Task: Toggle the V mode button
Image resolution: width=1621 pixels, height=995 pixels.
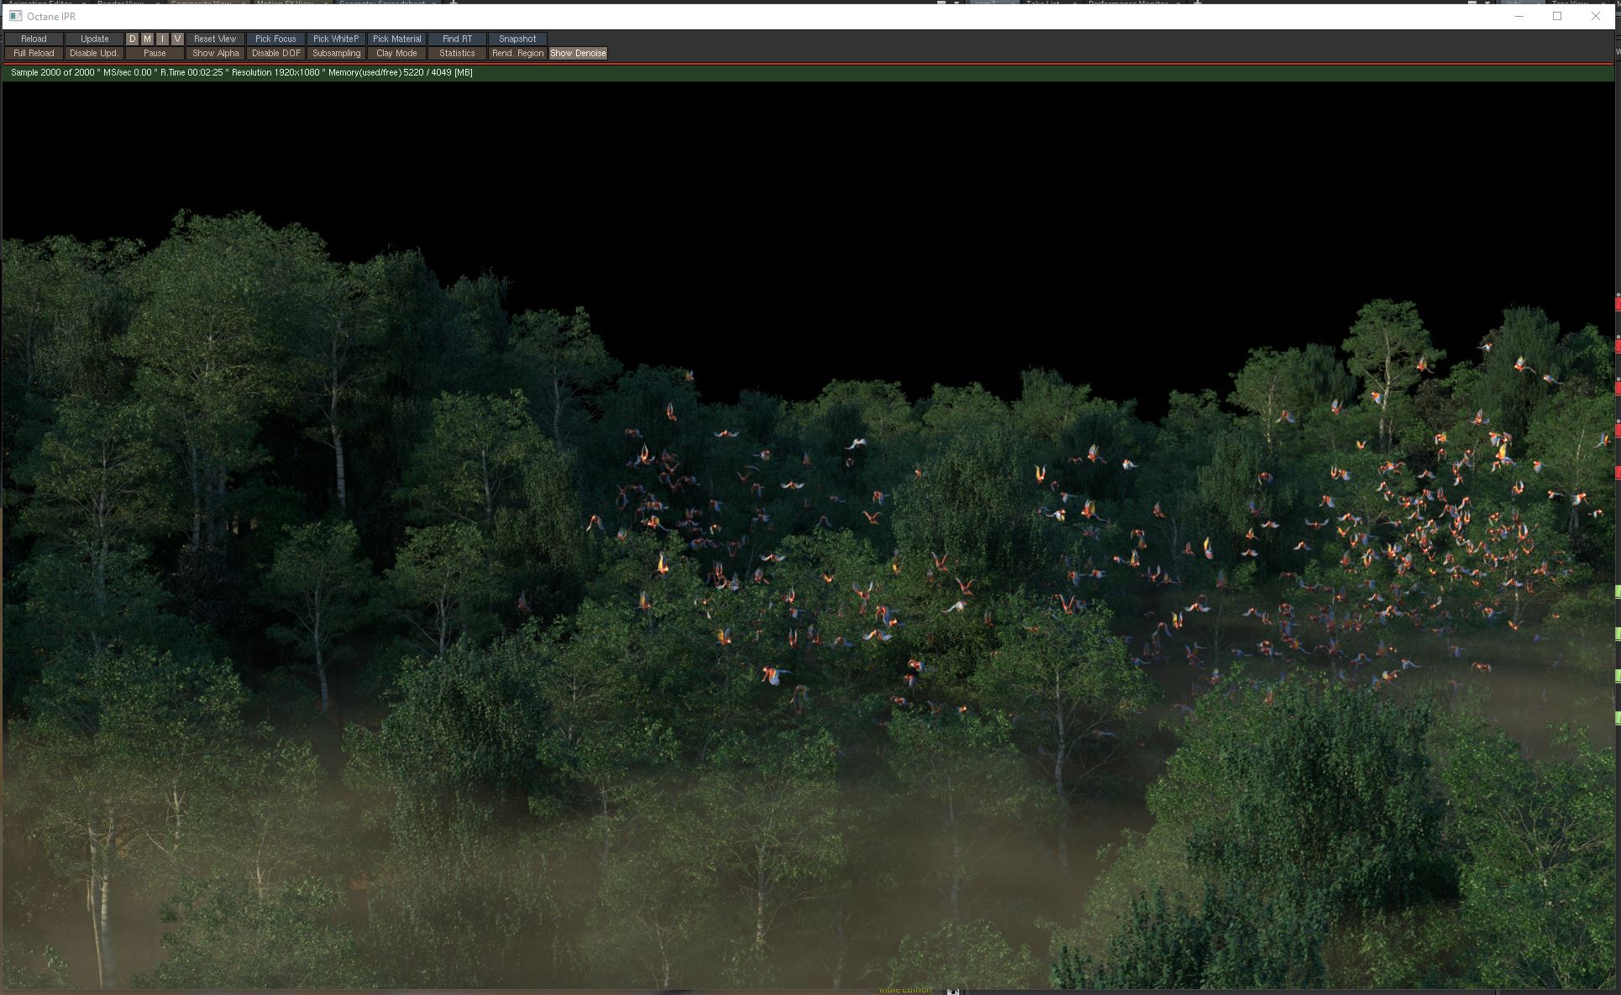Action: click(177, 39)
